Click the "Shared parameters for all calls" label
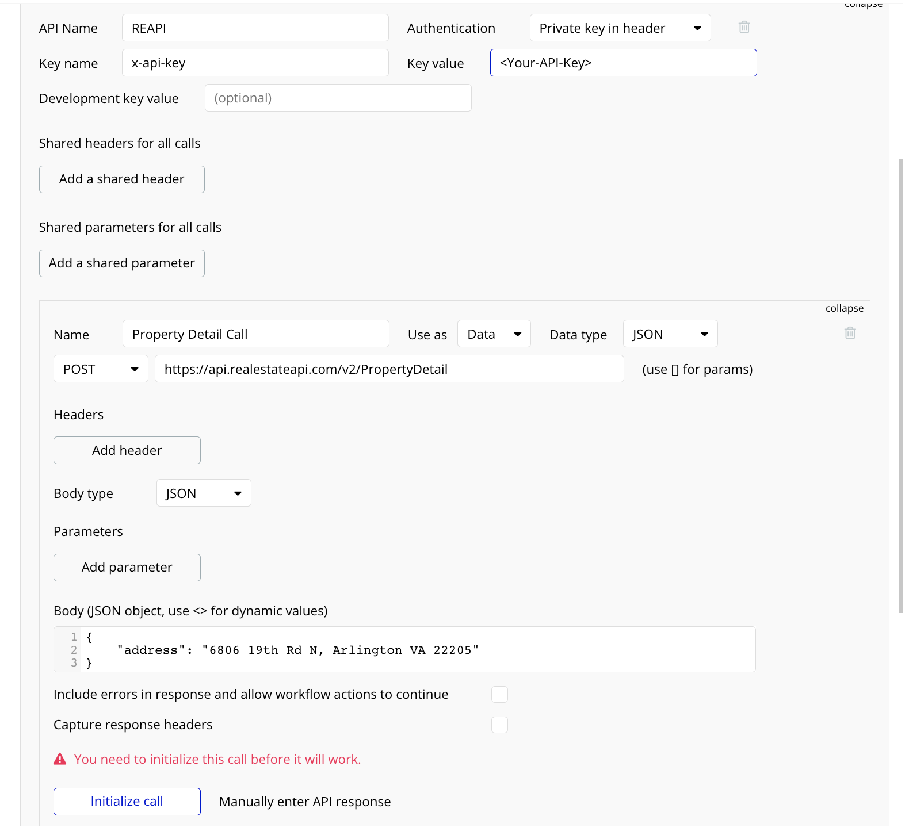Image resolution: width=909 pixels, height=835 pixels. click(130, 227)
